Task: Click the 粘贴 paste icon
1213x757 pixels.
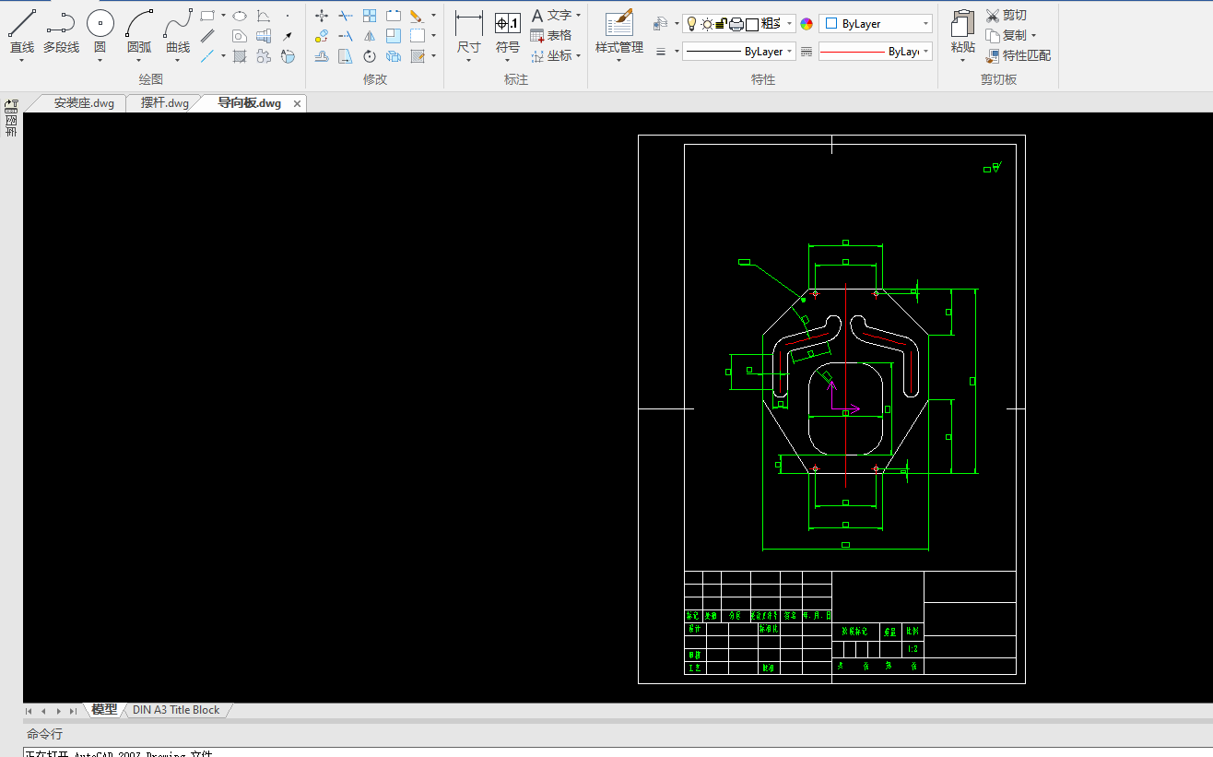Action: [962, 24]
